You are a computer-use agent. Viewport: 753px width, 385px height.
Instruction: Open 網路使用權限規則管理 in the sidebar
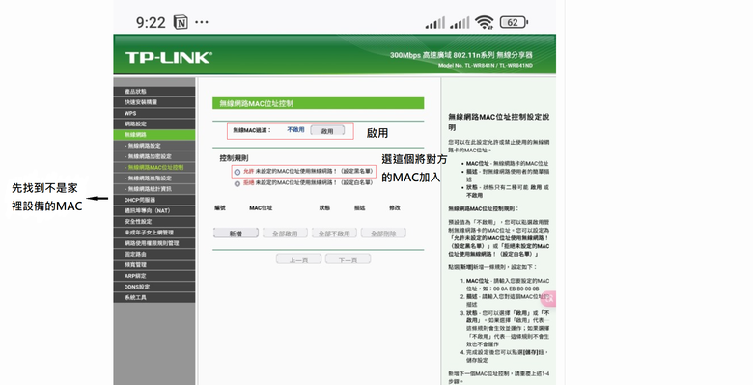[154, 243]
